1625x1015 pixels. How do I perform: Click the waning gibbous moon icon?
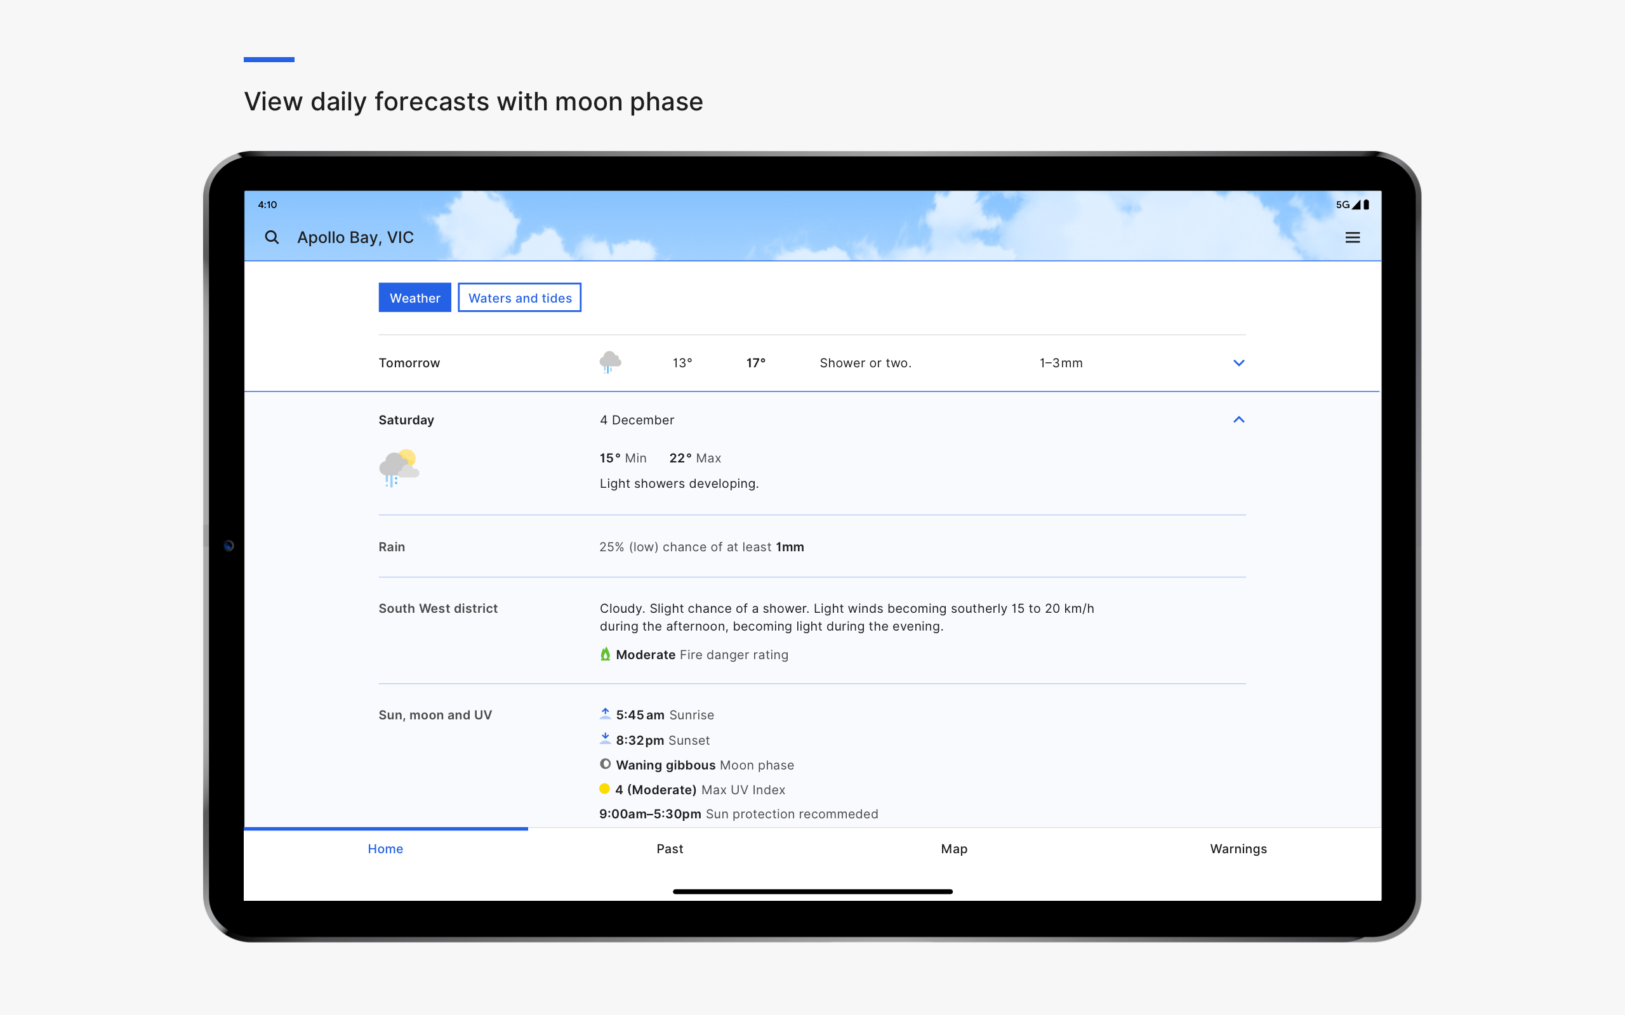[605, 764]
